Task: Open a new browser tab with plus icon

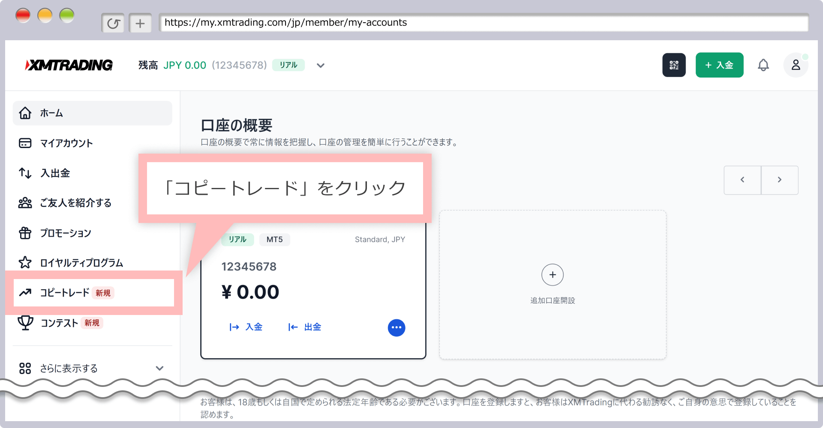Action: (140, 23)
